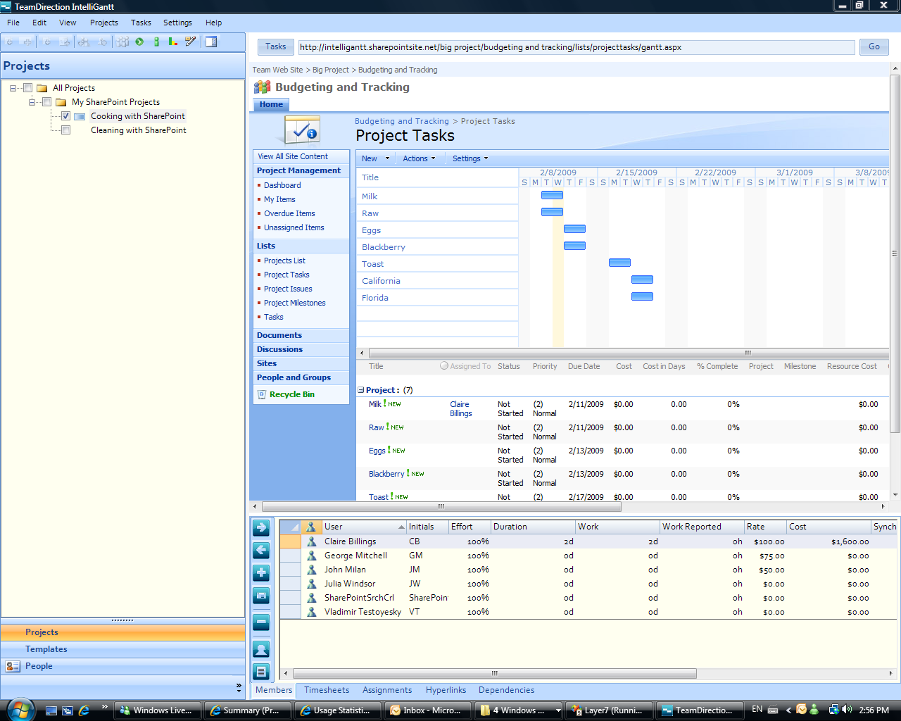Click the pencil and note edit icon in the toolbar

point(190,42)
